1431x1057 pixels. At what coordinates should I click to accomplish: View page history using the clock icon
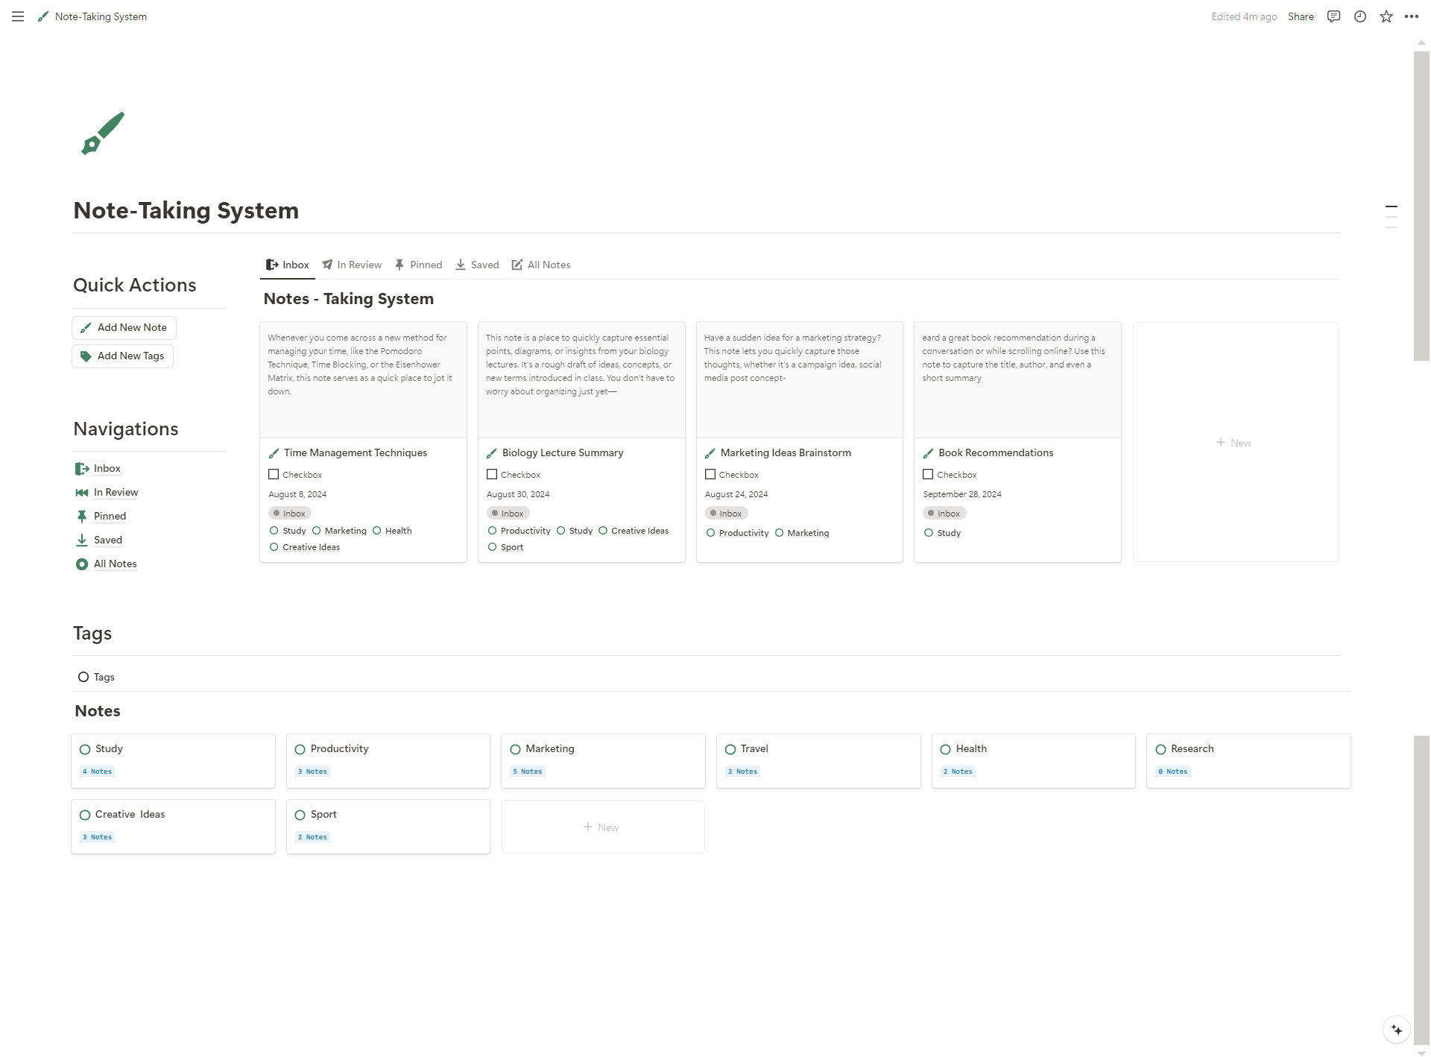point(1359,16)
